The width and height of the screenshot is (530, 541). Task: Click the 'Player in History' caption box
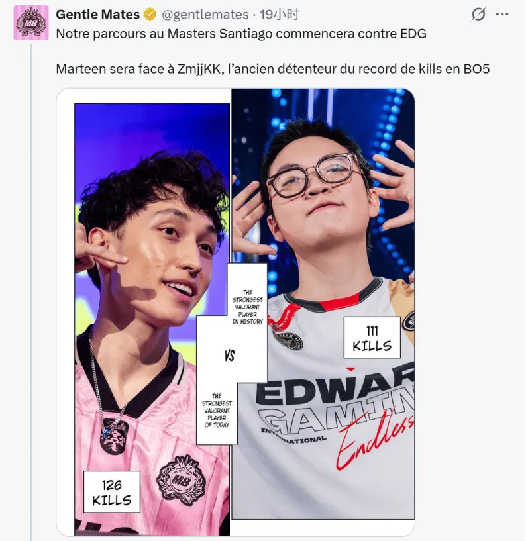(247, 307)
